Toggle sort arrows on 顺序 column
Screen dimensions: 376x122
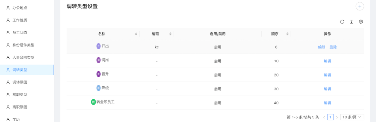(x=287, y=34)
